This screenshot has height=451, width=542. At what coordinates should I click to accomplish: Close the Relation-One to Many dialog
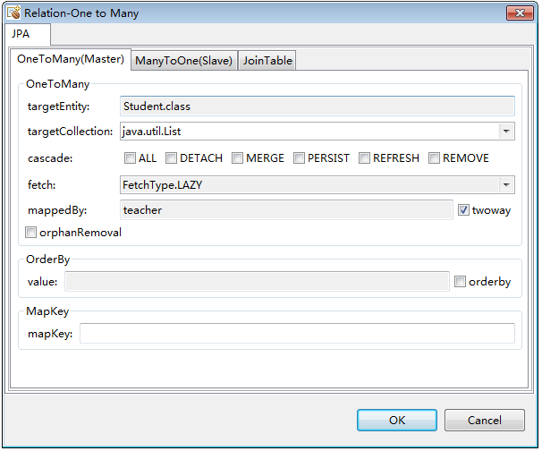(520, 13)
